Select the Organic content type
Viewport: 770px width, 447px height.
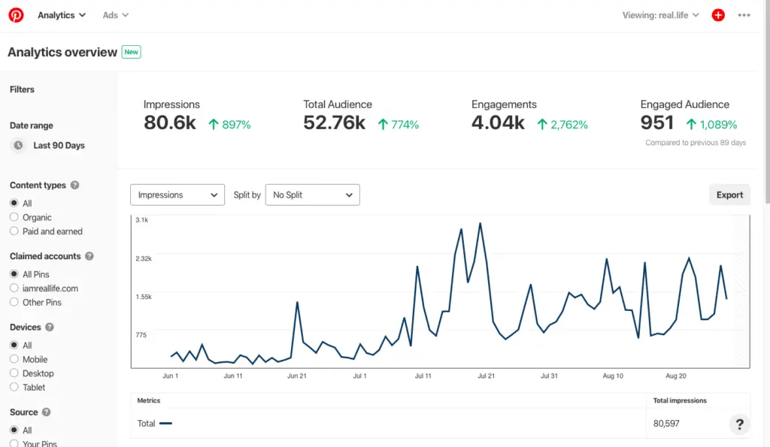[14, 217]
